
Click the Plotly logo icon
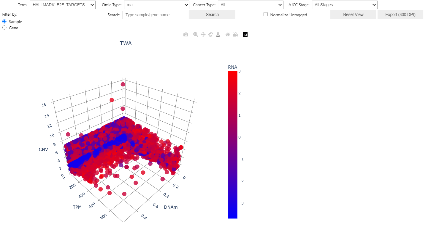click(x=245, y=35)
